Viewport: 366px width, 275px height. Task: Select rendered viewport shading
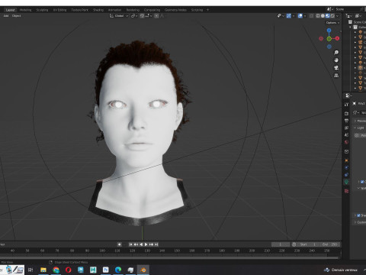coord(332,16)
